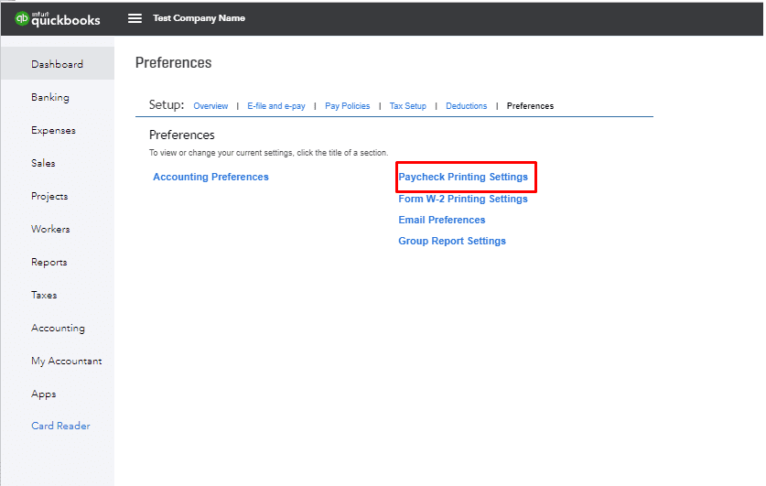Open Projects in the sidebar
This screenshot has height=486, width=766.
click(x=49, y=197)
